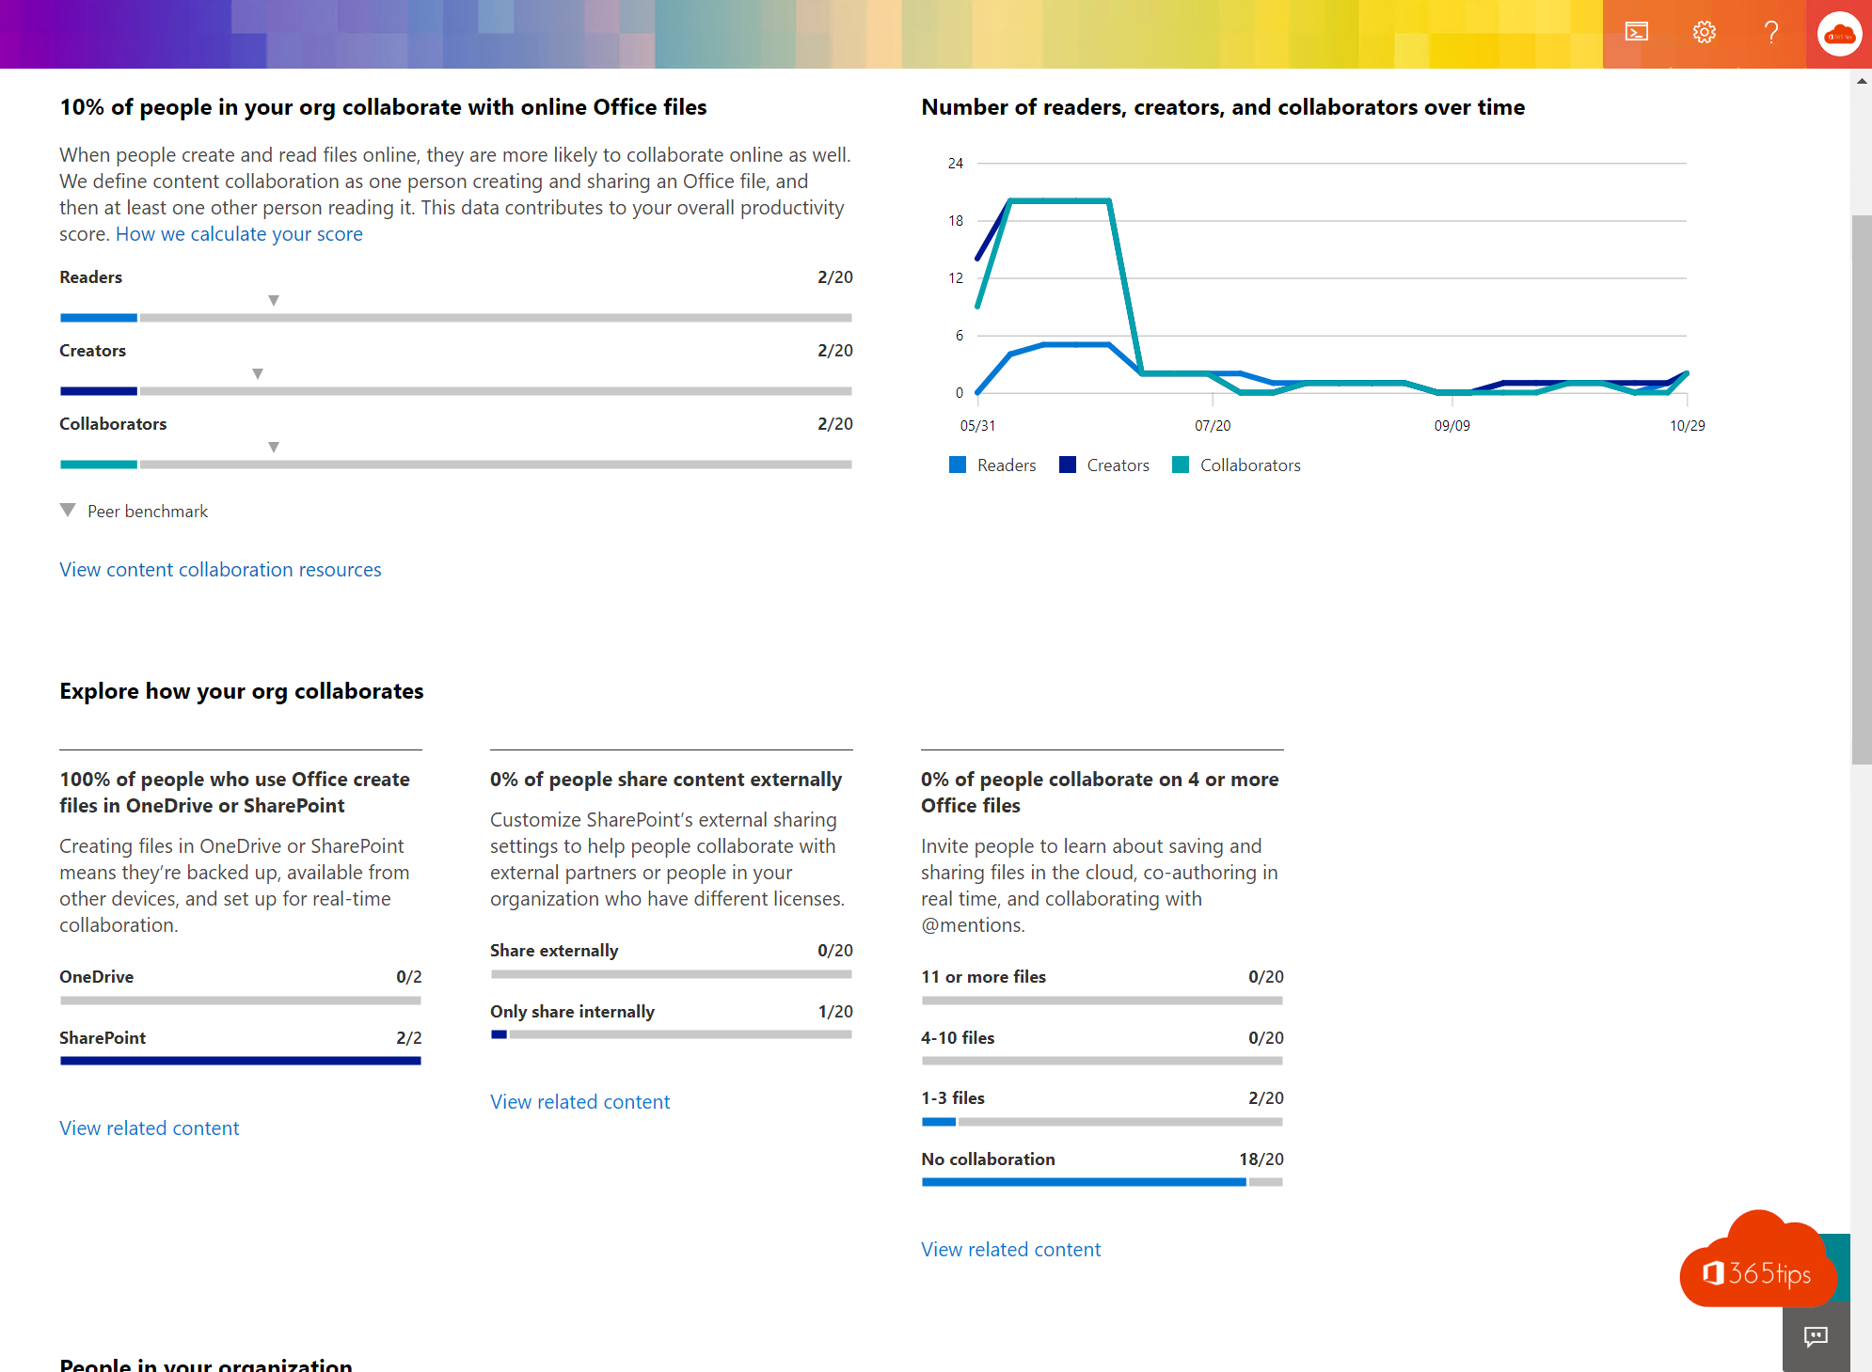Image resolution: width=1872 pixels, height=1372 pixels.
Task: Click the SharePoint 2/2 progress bar
Action: (240, 1060)
